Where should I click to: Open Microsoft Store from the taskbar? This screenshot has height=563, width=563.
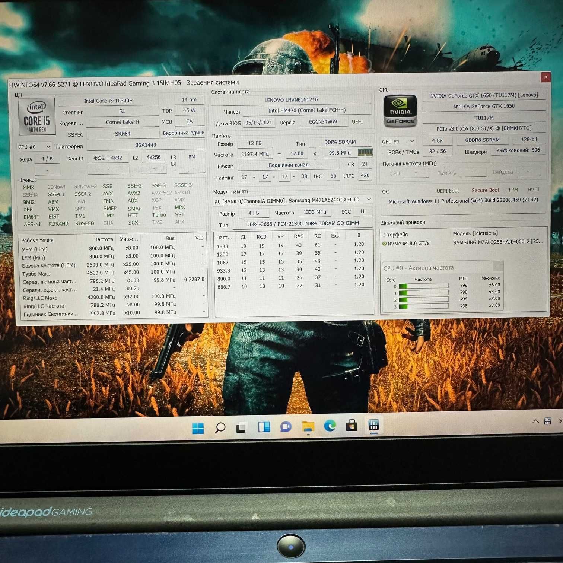pyautogui.click(x=352, y=425)
